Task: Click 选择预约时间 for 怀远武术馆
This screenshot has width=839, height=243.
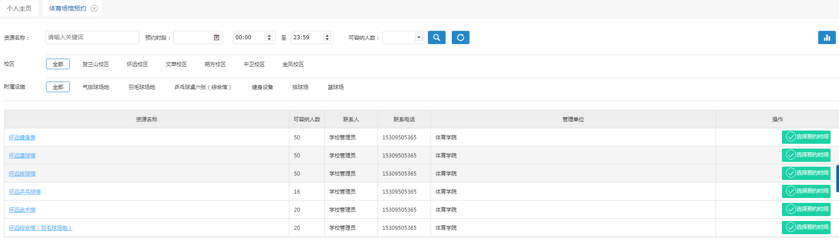Action: (x=806, y=209)
